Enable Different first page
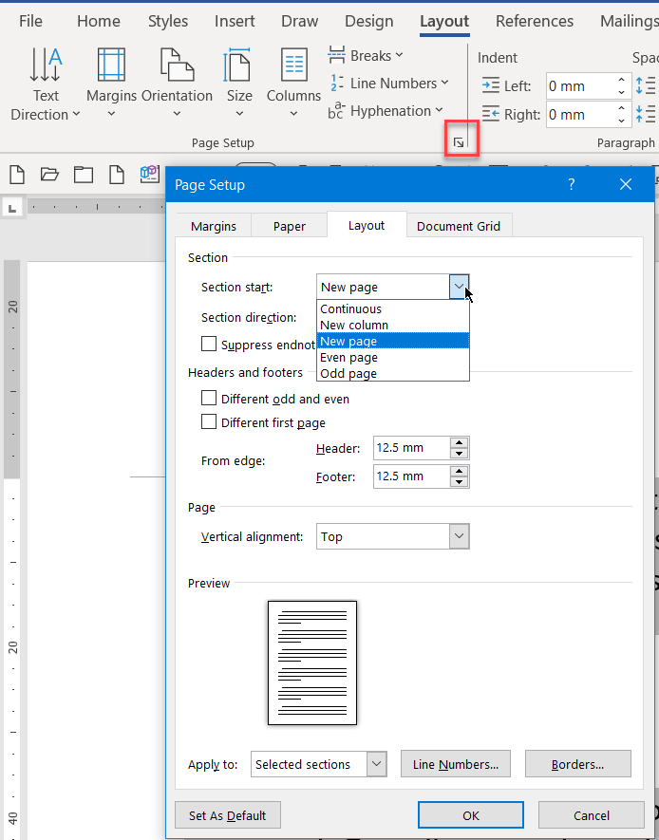Viewport: 659px width, 840px height. (x=209, y=421)
